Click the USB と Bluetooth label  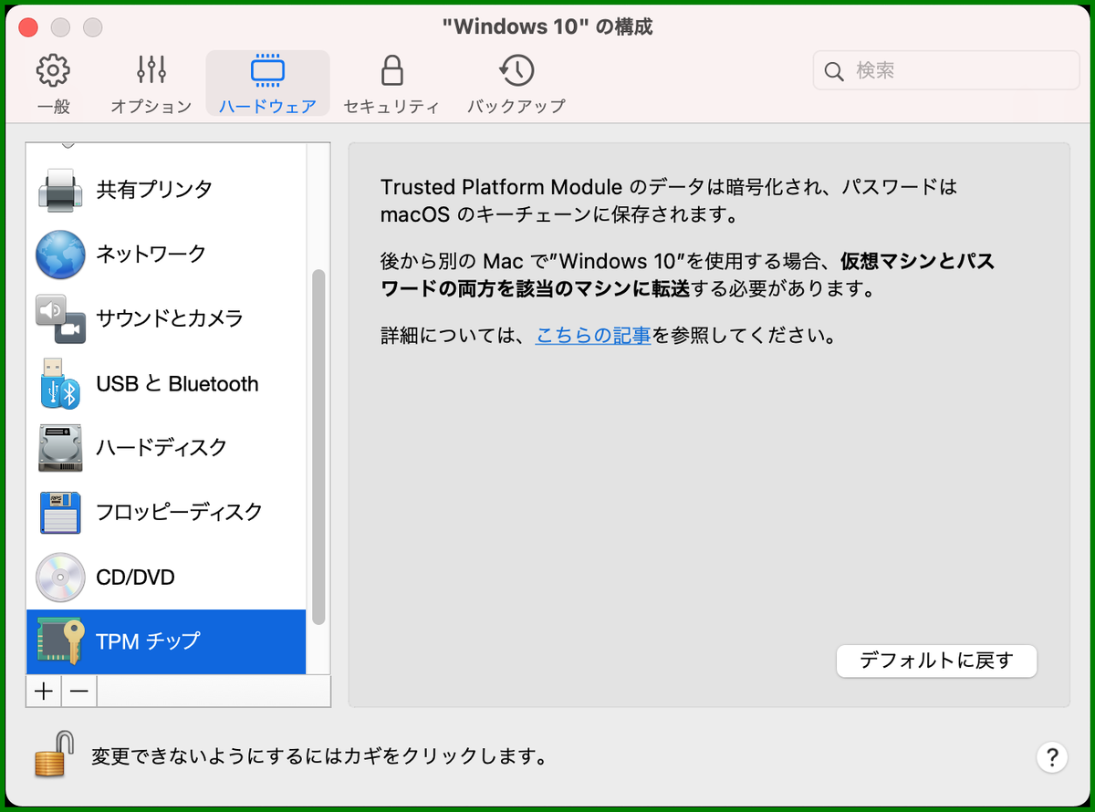(177, 384)
